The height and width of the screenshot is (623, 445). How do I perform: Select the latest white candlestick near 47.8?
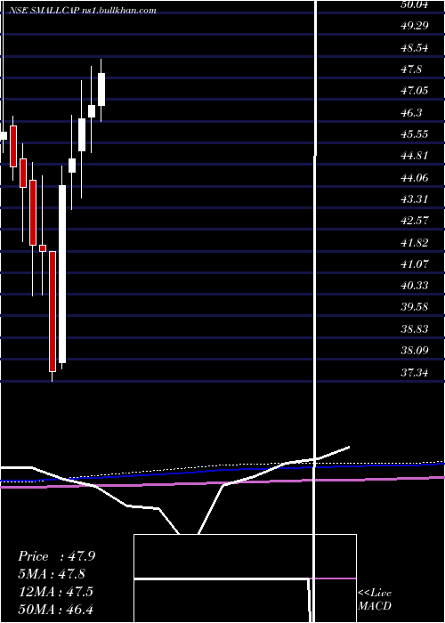(x=101, y=89)
